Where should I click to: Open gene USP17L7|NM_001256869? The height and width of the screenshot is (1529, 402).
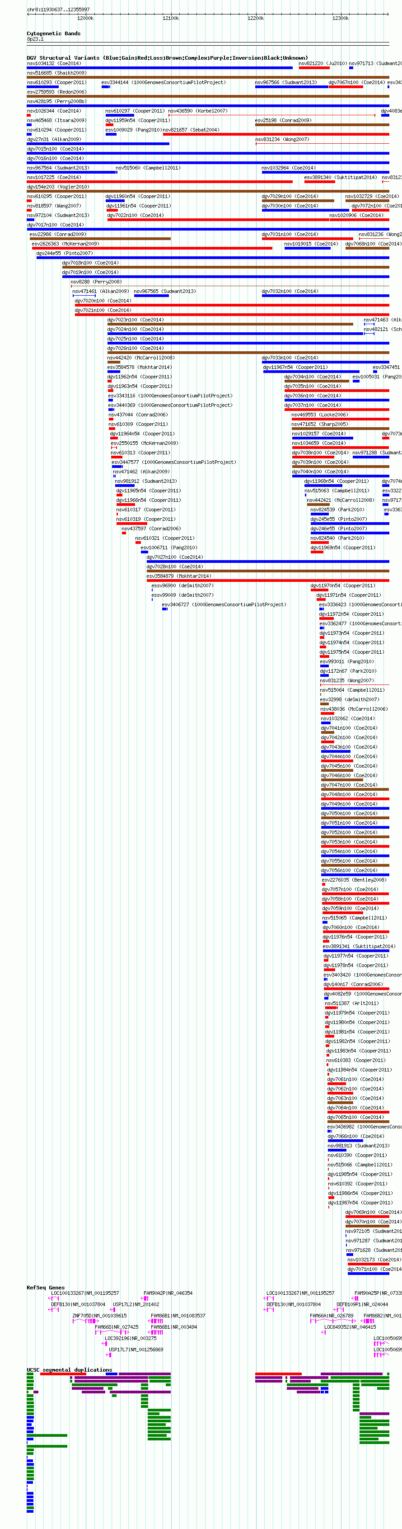click(x=136, y=1350)
